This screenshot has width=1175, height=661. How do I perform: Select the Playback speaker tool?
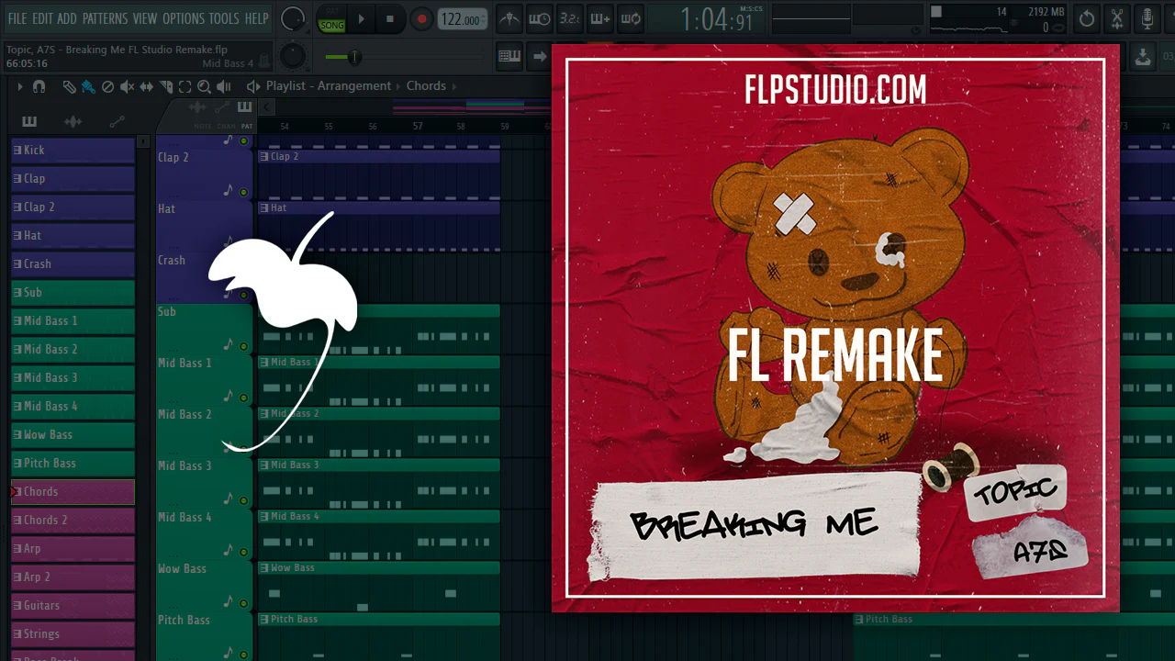tap(225, 87)
